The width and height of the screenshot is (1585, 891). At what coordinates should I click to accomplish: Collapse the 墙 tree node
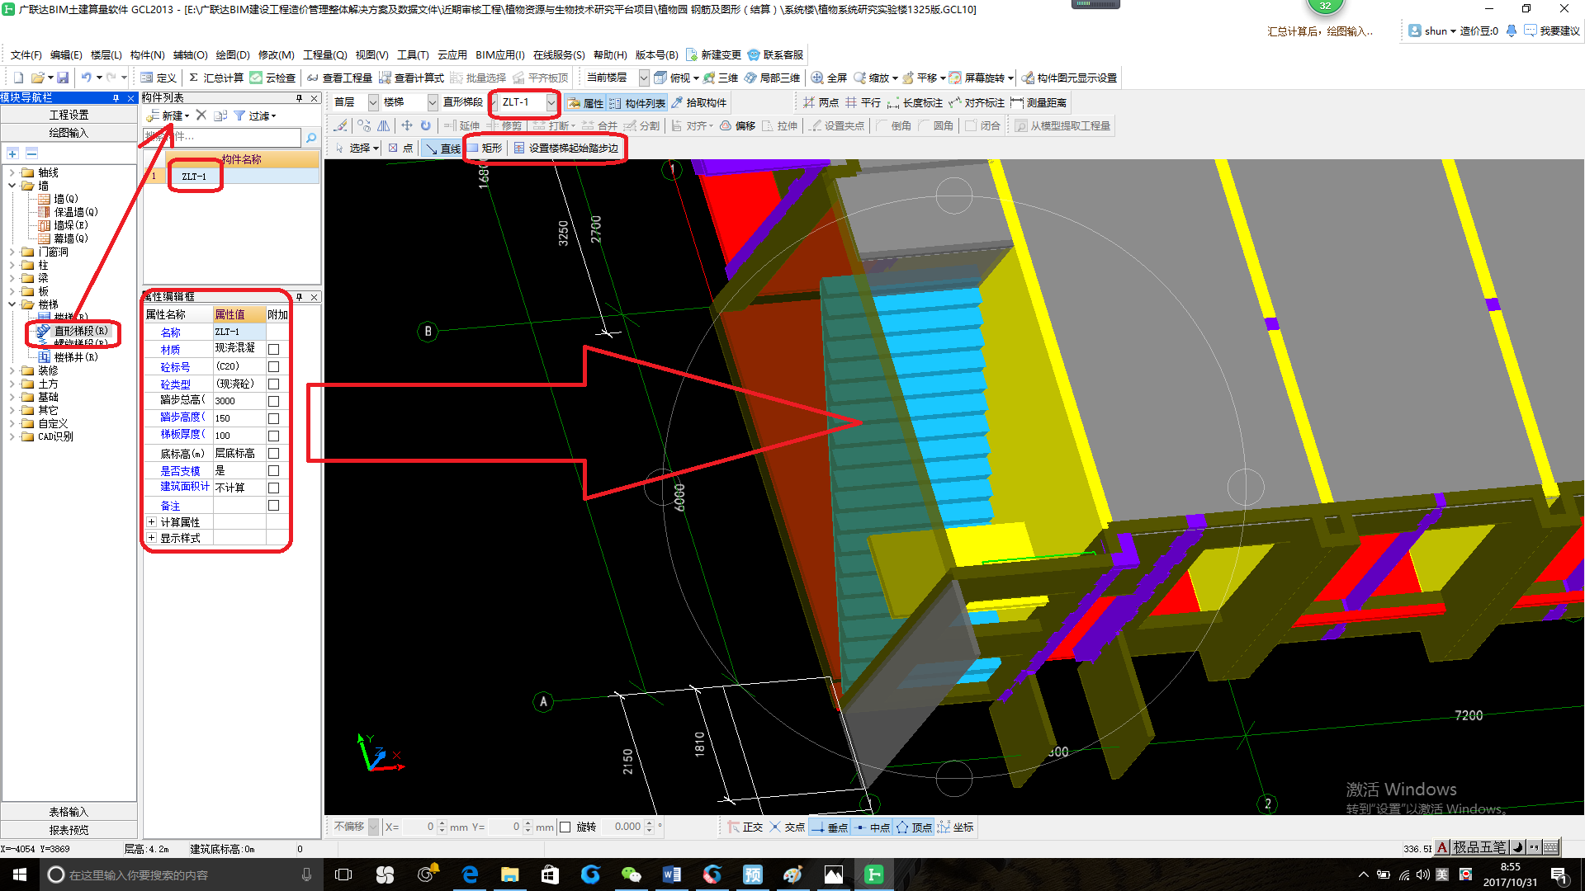(x=12, y=186)
